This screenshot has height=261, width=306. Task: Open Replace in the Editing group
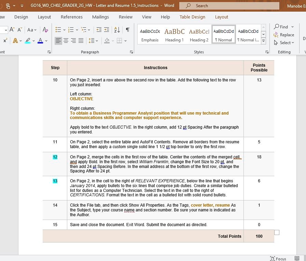click(x=284, y=35)
